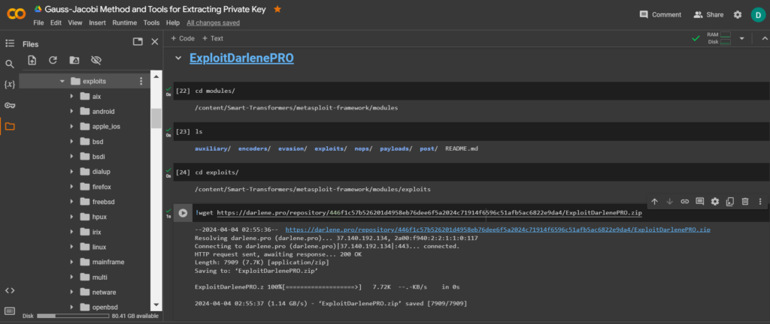Mirror cell in tab icon
The image size is (770, 324).
(x=730, y=201)
